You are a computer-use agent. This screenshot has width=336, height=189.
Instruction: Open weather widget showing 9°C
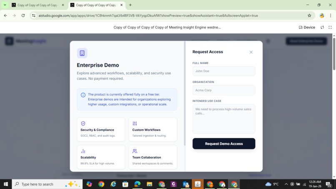point(272,184)
